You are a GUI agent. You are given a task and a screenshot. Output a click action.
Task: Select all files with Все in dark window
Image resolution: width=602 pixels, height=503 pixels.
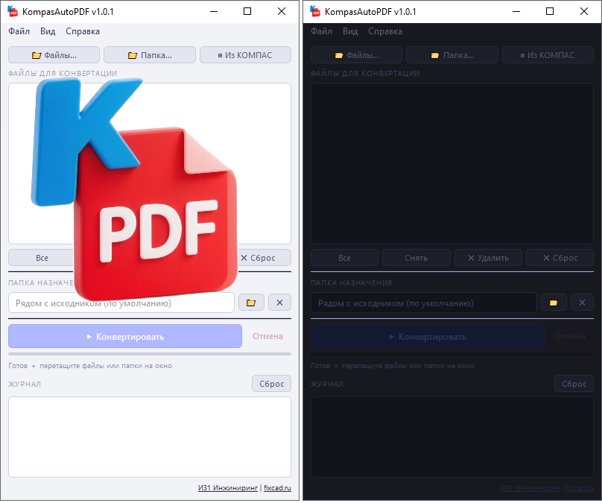(344, 258)
